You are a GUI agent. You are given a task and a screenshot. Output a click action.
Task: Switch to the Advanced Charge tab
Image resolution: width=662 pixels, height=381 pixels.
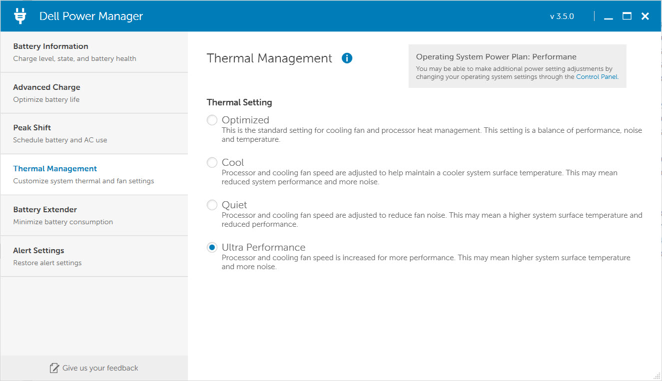pos(94,93)
